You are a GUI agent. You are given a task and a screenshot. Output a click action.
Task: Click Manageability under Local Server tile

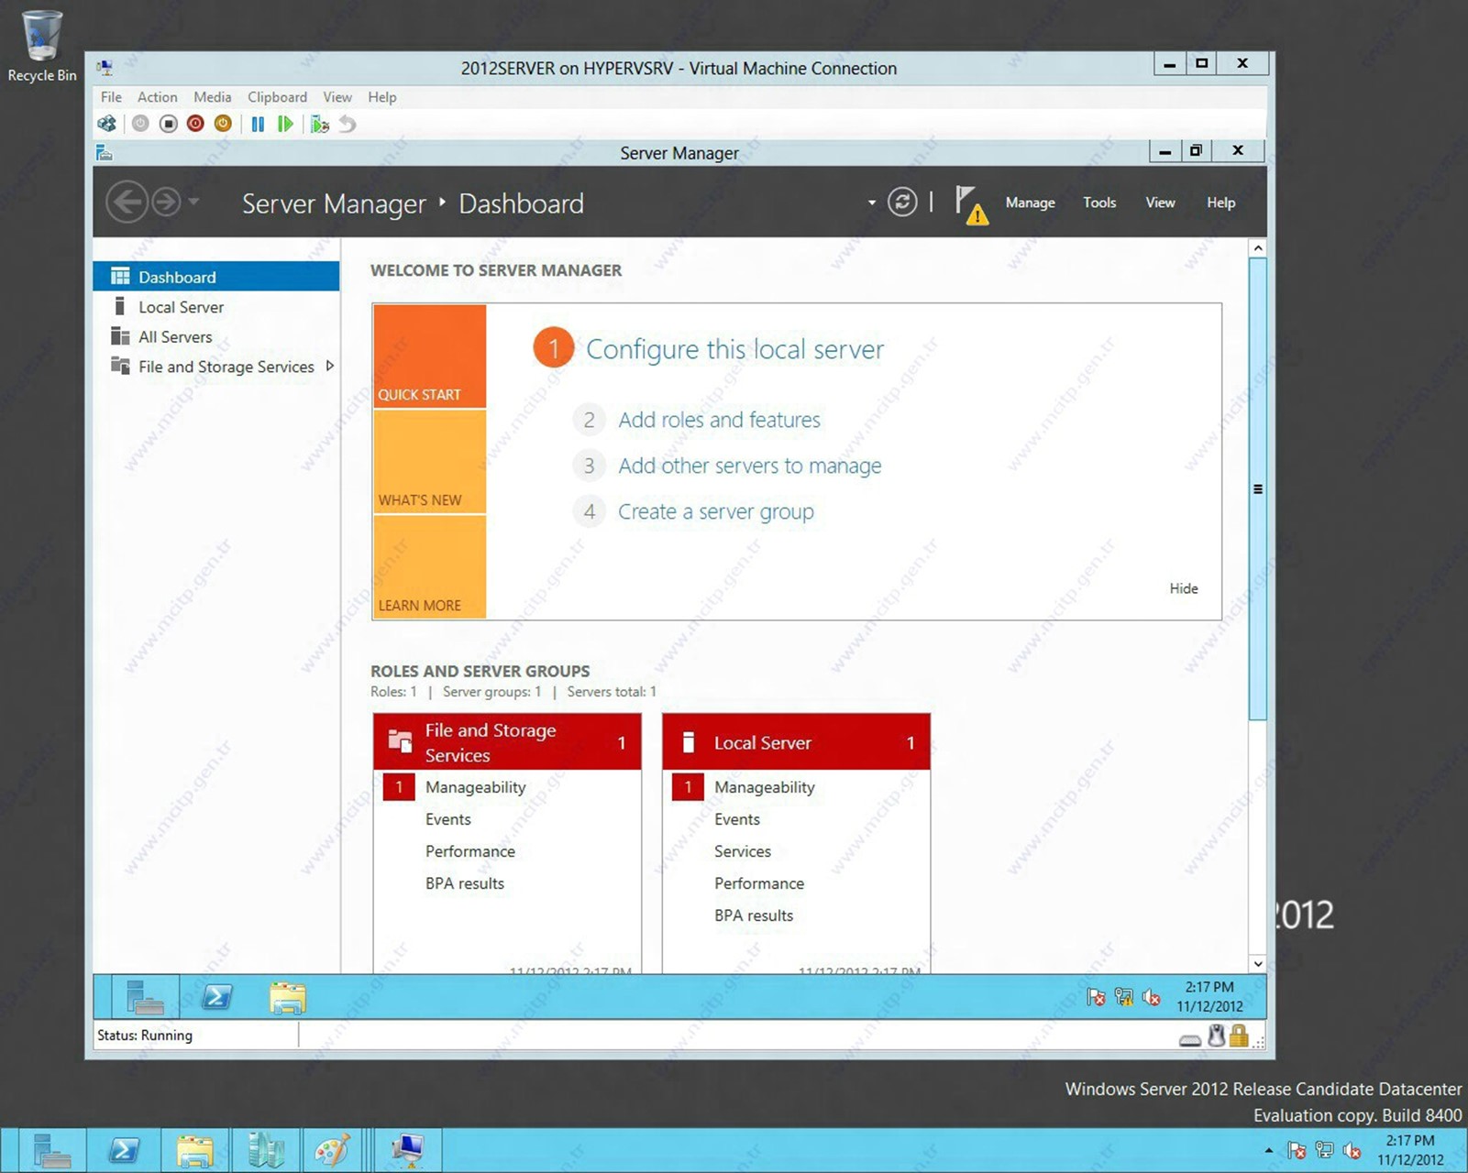click(x=764, y=787)
